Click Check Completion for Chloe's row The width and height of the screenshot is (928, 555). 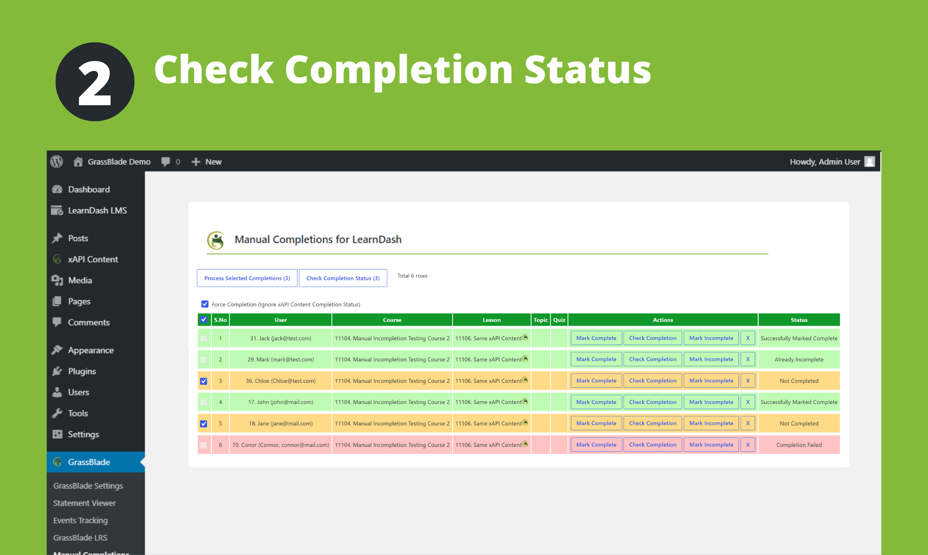pos(653,381)
